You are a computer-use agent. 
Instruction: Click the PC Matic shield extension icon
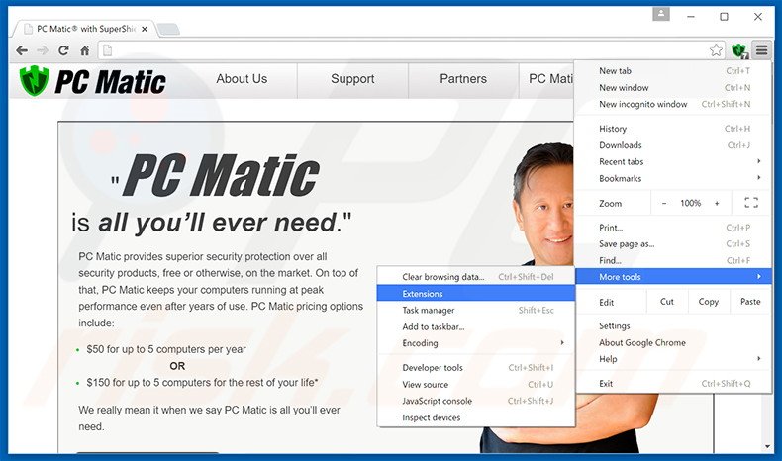739,50
